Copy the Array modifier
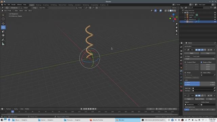The height and width of the screenshot is (122, 217). [x=208, y=53]
